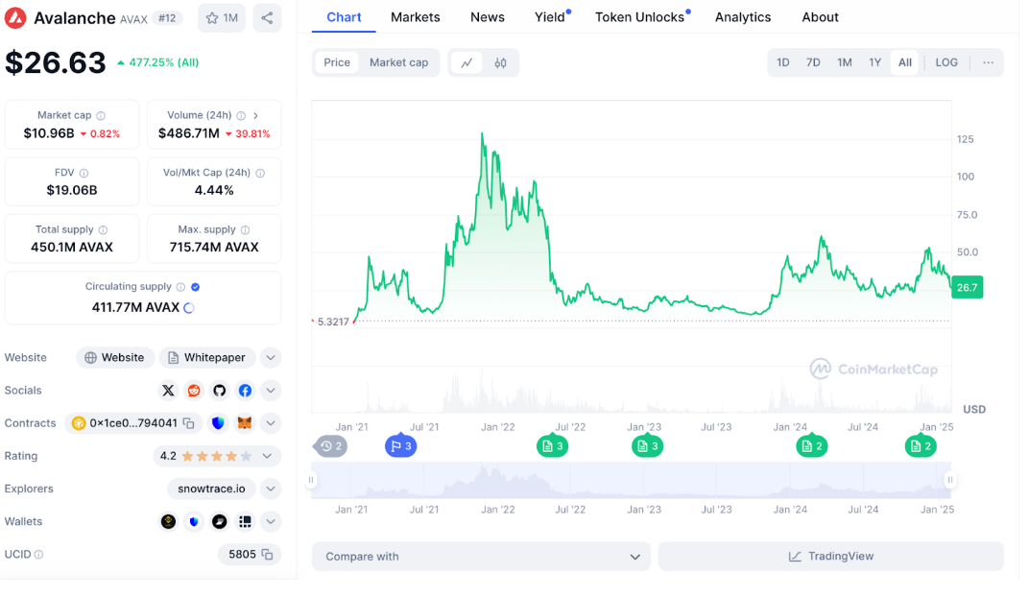Show info tooltip for Vol/Mkt Cap (24h)
The height and width of the screenshot is (597, 1029).
click(260, 173)
